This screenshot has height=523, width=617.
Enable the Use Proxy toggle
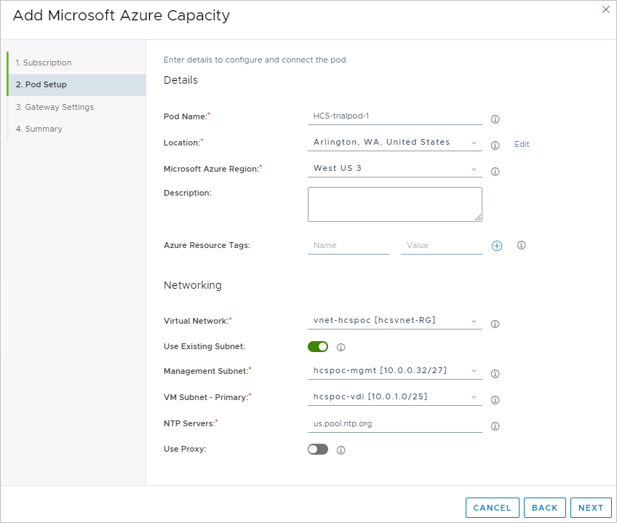pyautogui.click(x=317, y=449)
